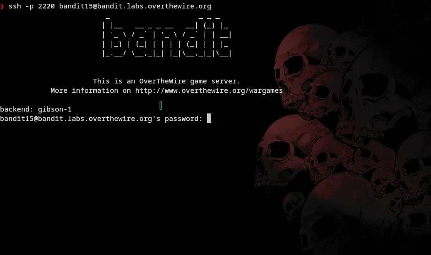This screenshot has height=255, width=431.
Task: Open the http://www.overthewire.org/wargames link
Action: click(x=209, y=90)
